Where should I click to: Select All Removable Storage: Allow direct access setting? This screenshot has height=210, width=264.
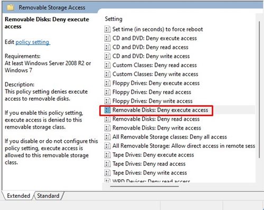coord(184,146)
